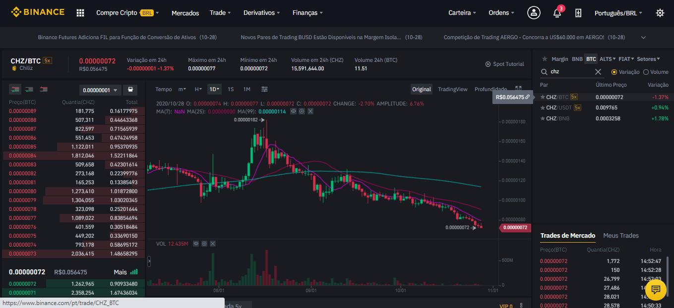Expand the ALTS market dropdown
This screenshot has height=308, width=674.
point(607,59)
